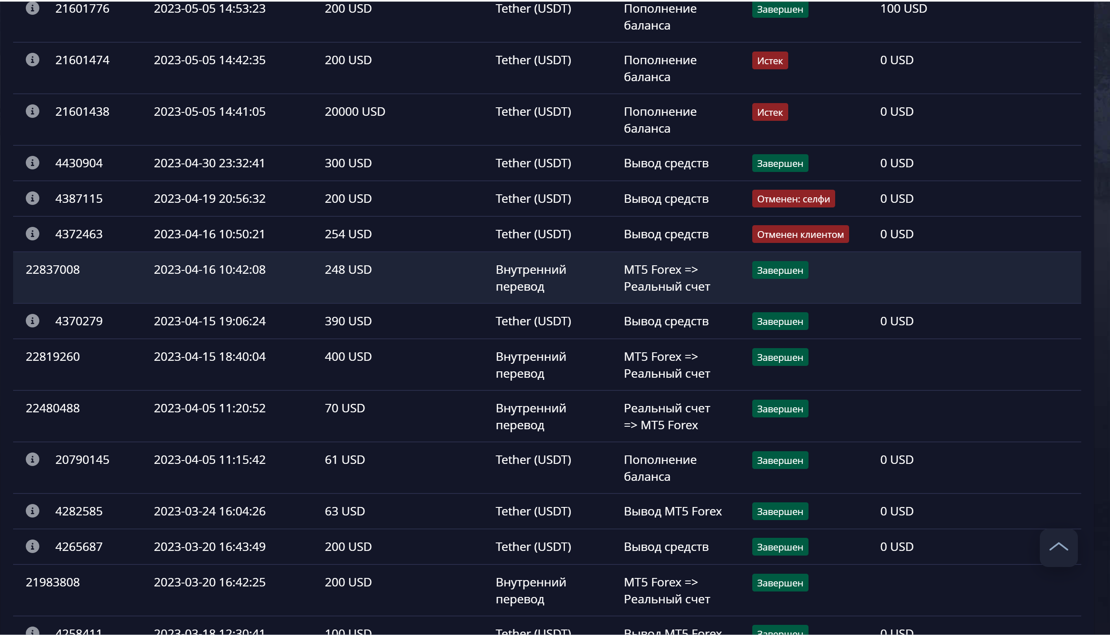This screenshot has width=1110, height=635.
Task: View info icon for transaction 20790145
Action: click(32, 459)
